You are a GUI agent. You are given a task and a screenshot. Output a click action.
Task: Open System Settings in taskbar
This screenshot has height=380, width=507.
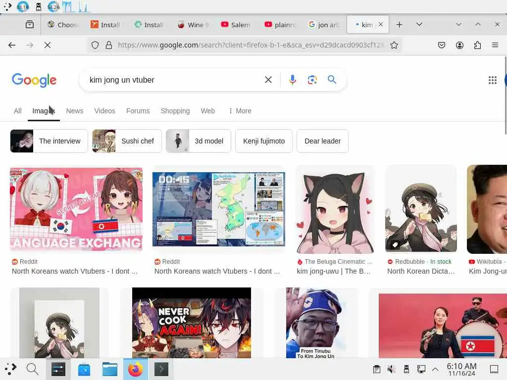click(x=58, y=369)
